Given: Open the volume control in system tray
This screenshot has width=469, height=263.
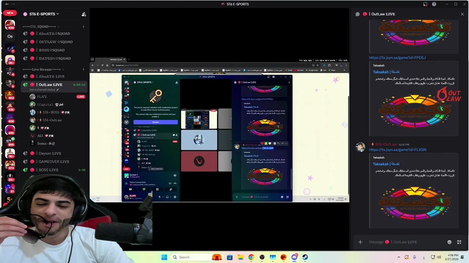Looking at the screenshot, I should 439,257.
